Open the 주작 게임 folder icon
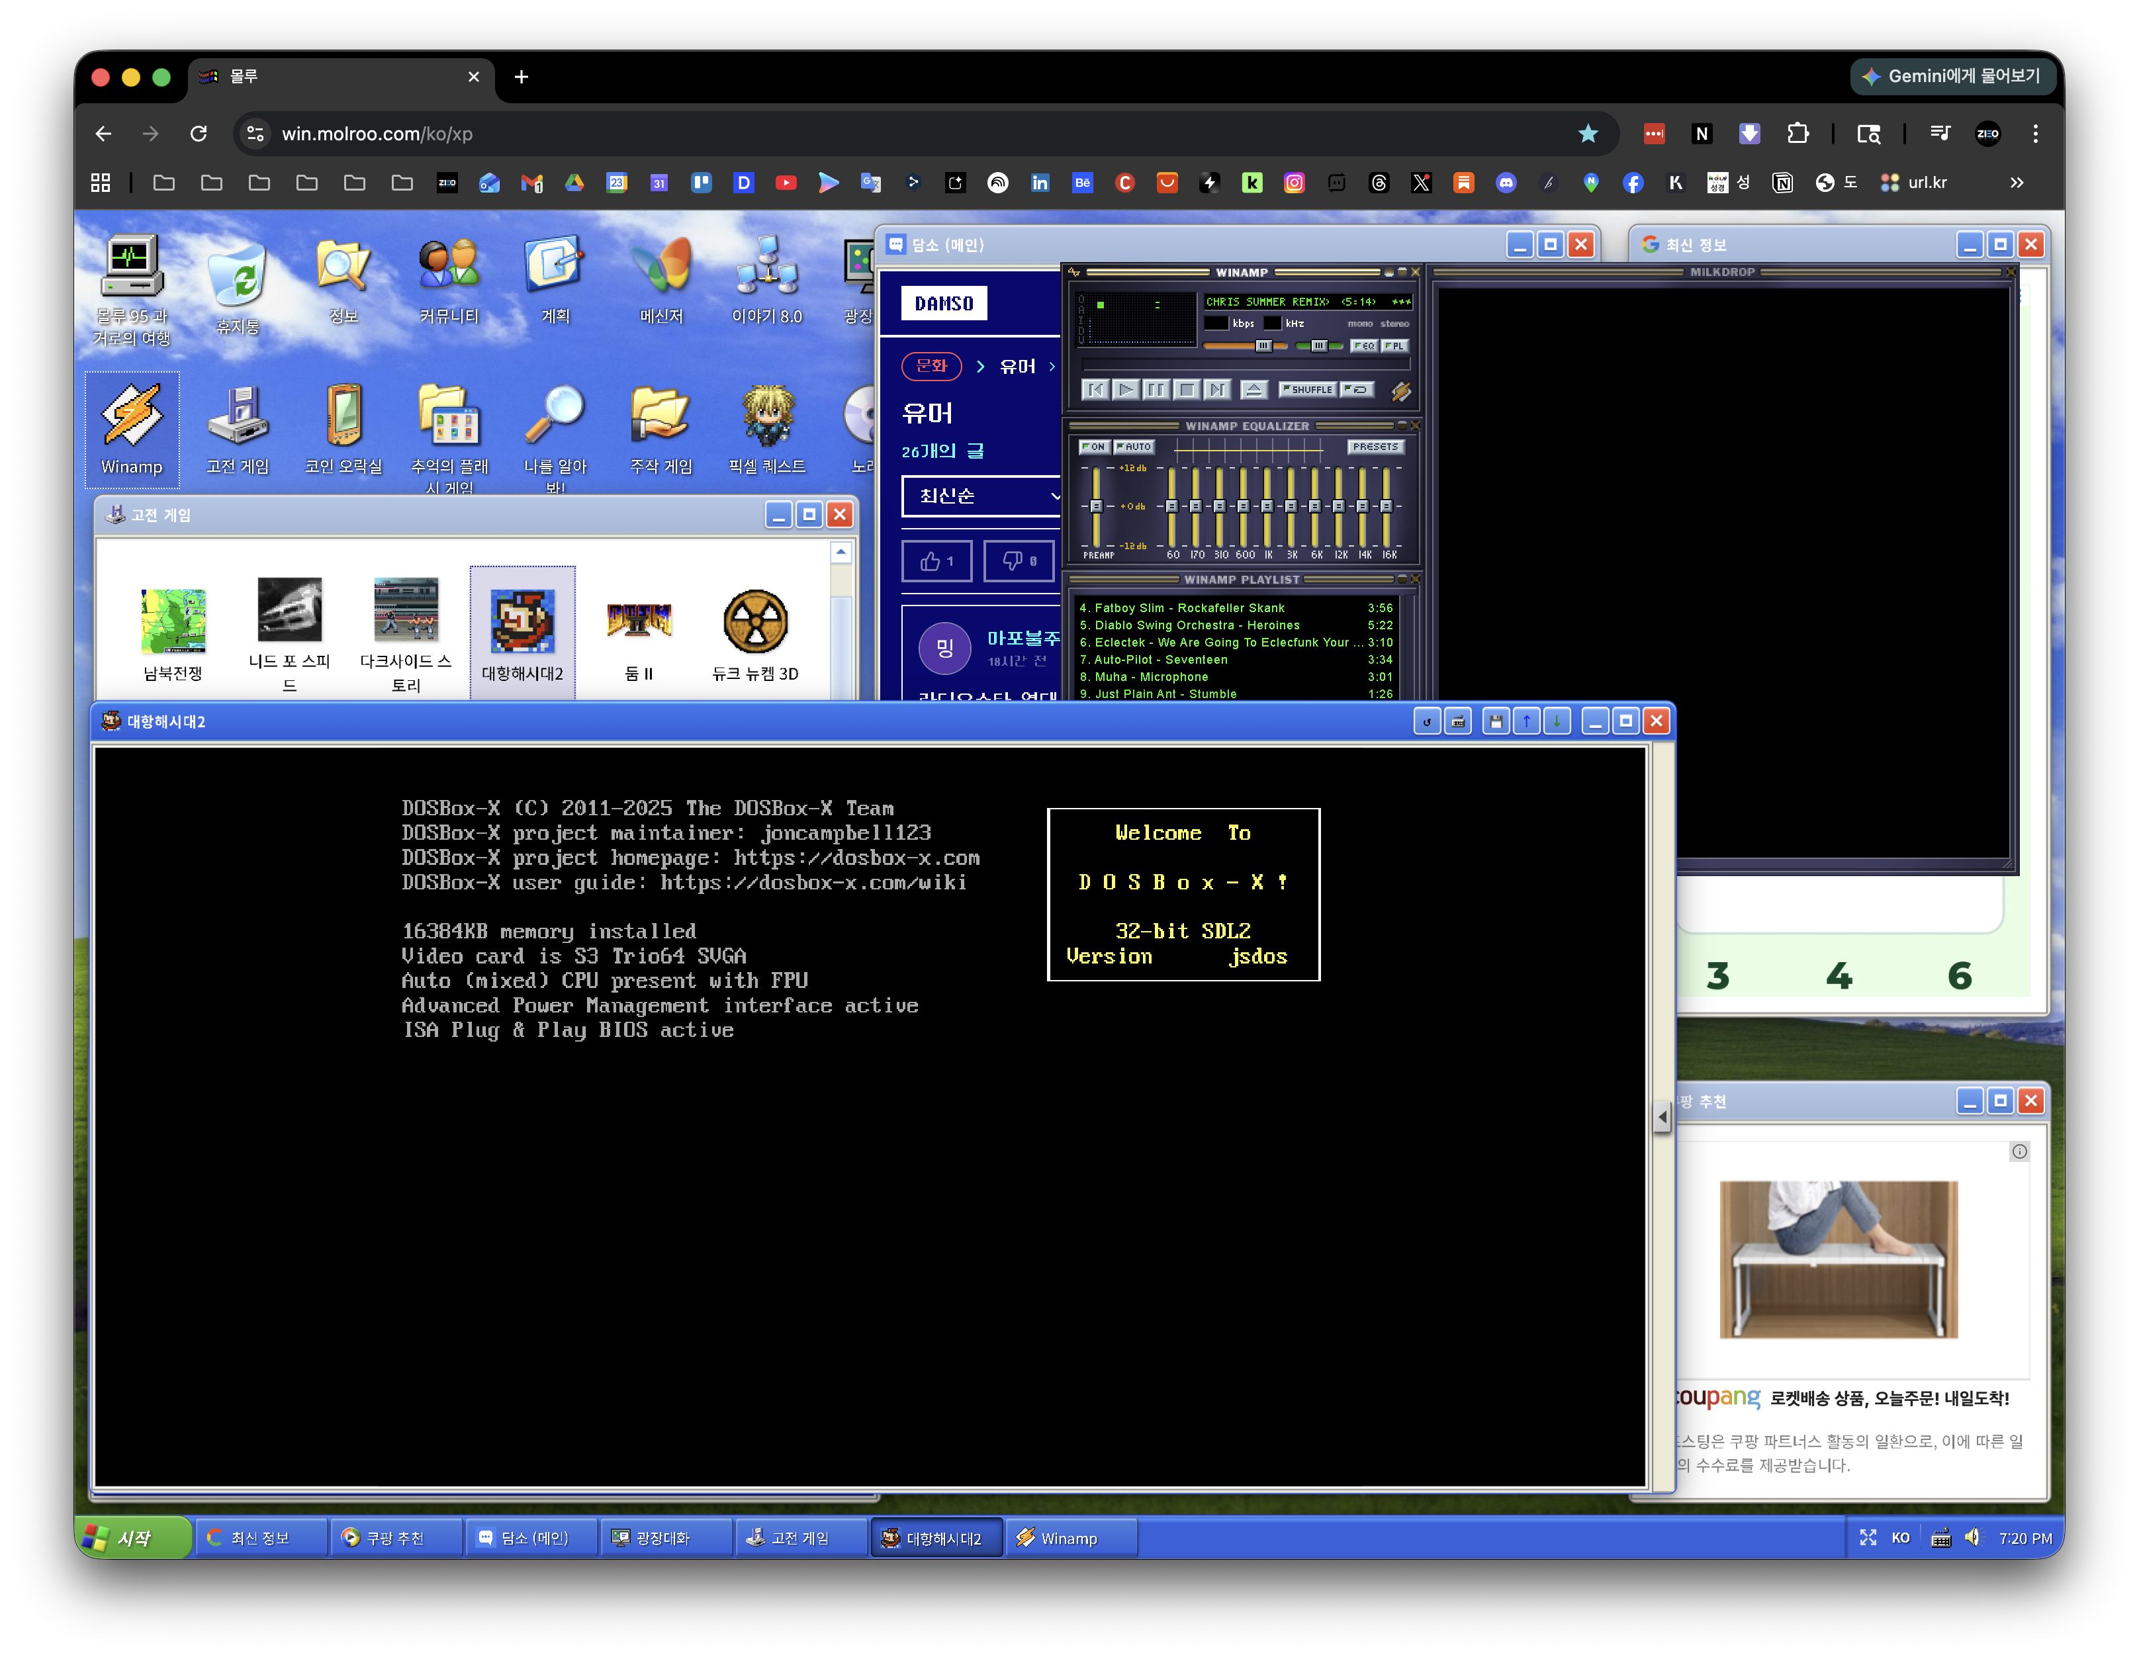This screenshot has width=2139, height=1657. coord(661,429)
